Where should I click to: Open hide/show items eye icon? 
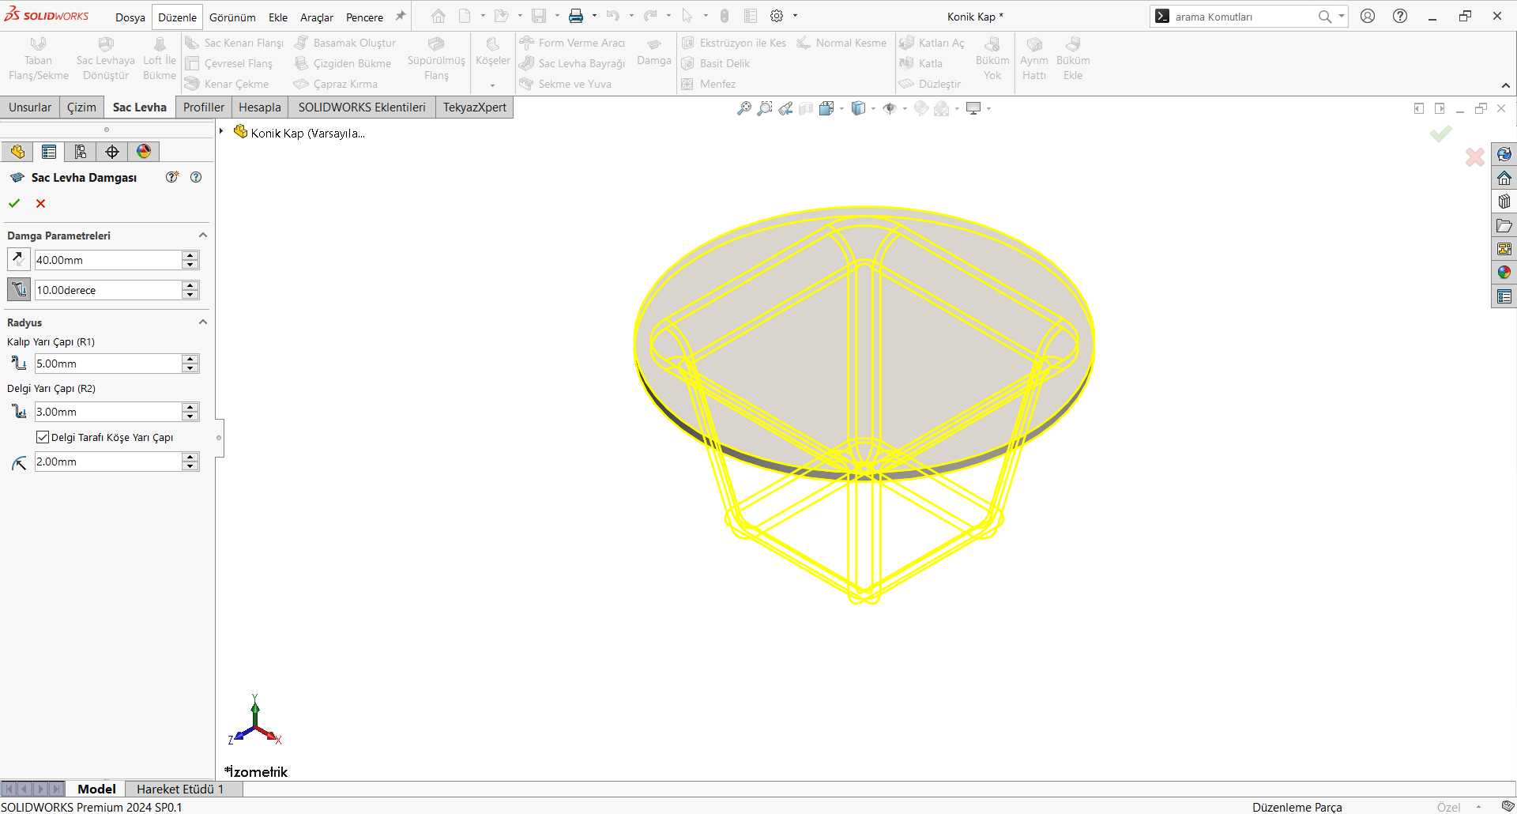890,108
